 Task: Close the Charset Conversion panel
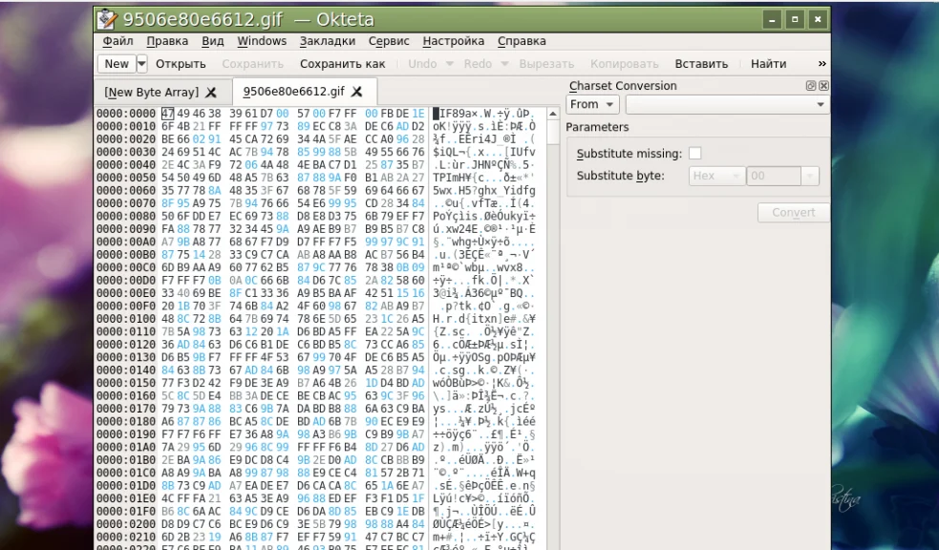point(824,86)
